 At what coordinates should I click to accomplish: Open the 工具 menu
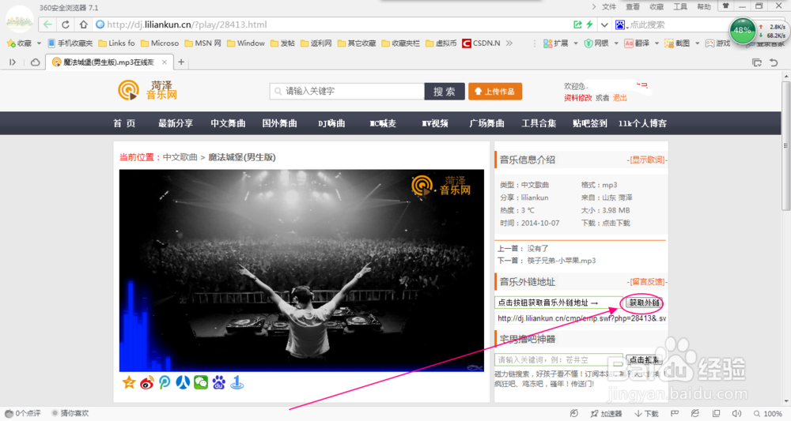coord(680,6)
